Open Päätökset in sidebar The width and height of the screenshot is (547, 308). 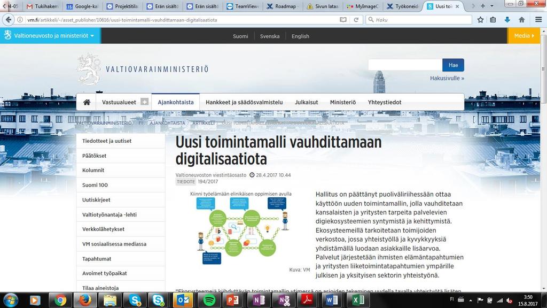click(x=121, y=156)
